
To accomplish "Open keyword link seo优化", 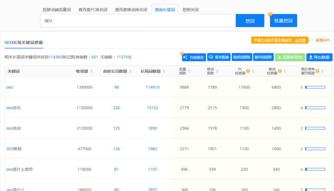I will [13, 108].
